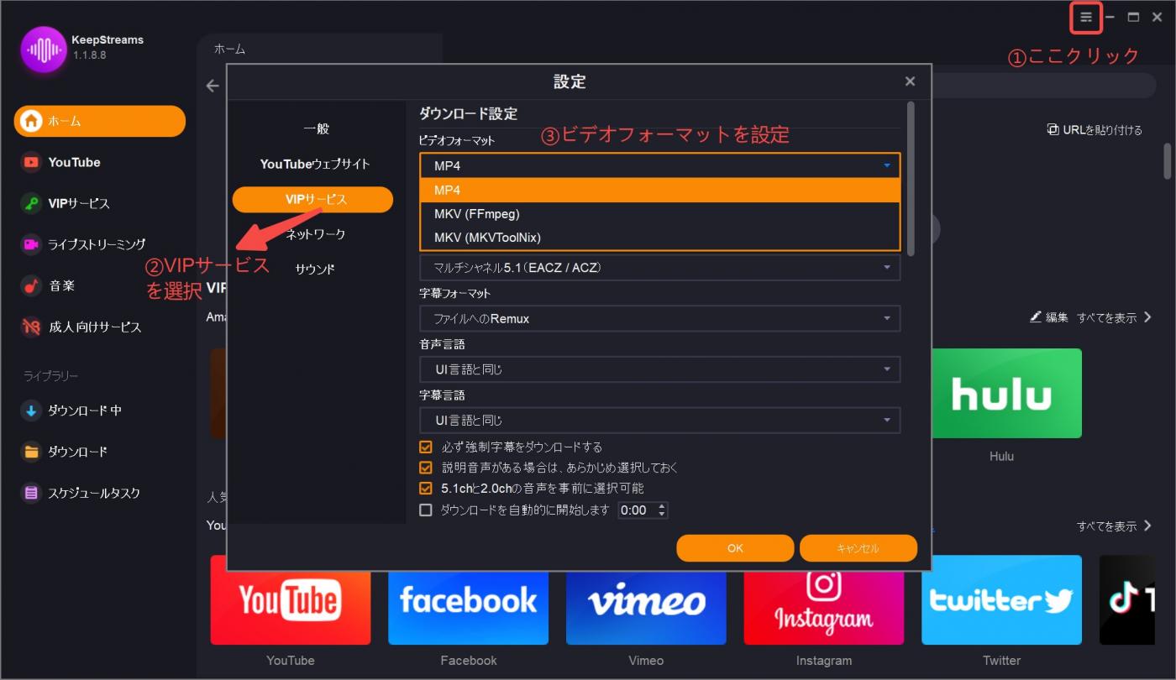Uncheck 5.1chと2.0chの音声を事前に選択可能
Screen dimensions: 1176x680
(x=426, y=488)
